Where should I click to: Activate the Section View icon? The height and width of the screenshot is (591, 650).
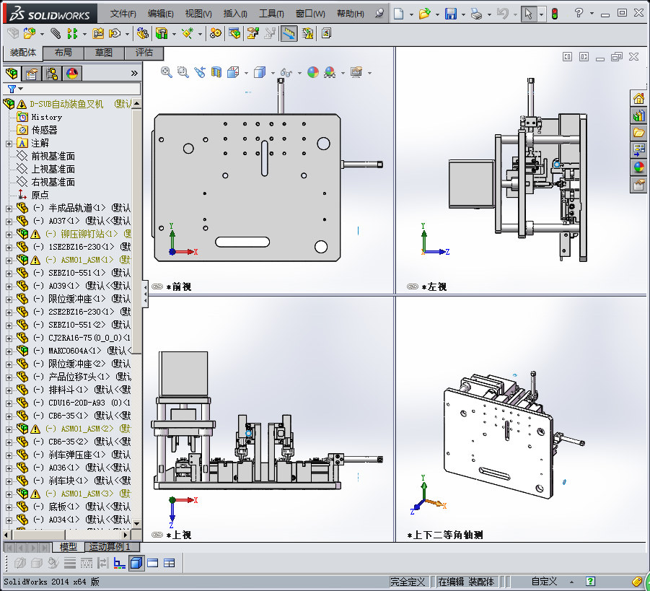pyautogui.click(x=216, y=72)
